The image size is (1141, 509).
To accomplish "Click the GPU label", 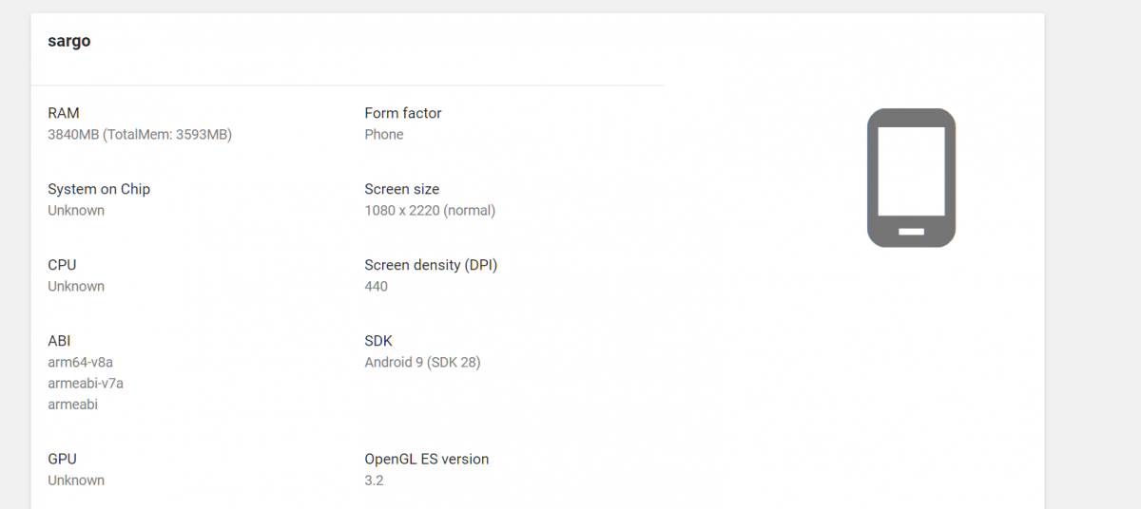I will (62, 459).
